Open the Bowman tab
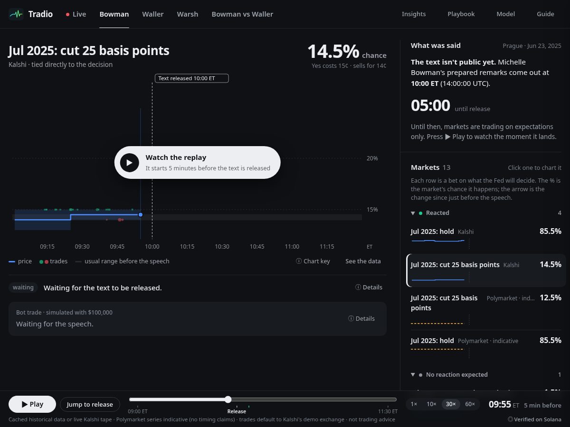Screen dimensions: 570x427 point(114,14)
